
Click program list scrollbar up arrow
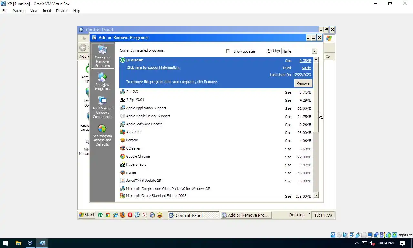[x=316, y=59]
